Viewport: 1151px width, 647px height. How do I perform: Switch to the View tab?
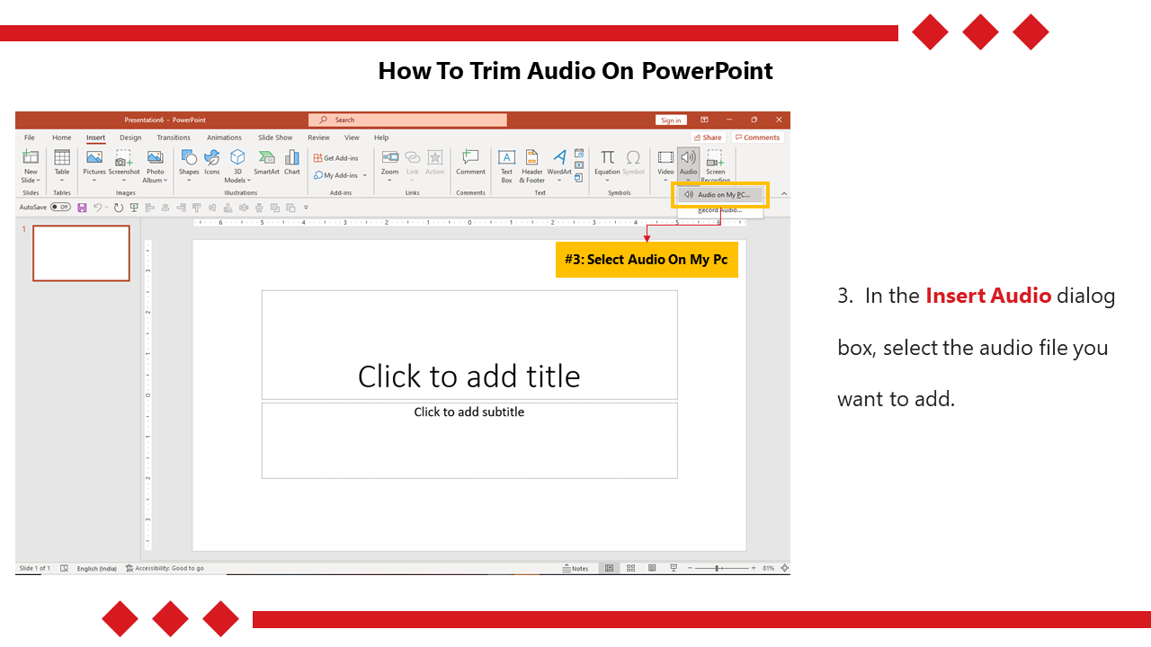[x=352, y=137]
